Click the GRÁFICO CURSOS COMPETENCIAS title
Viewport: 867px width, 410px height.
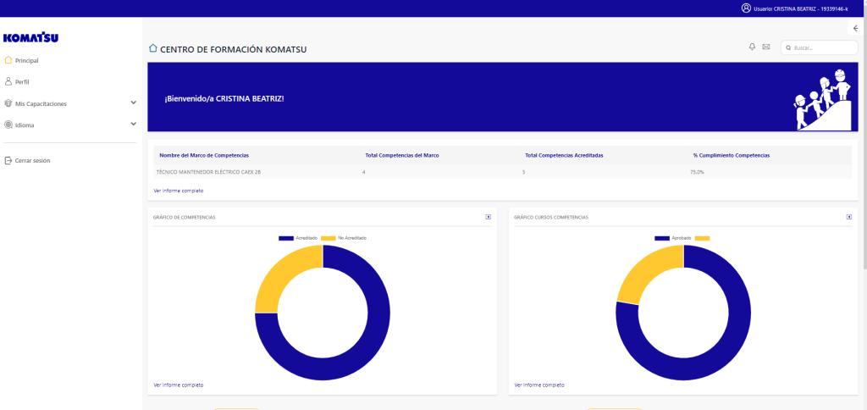tap(551, 218)
